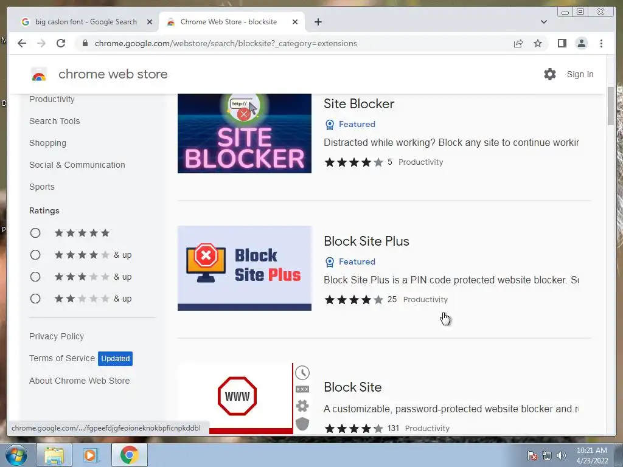
Task: Click the forward navigation arrow
Action: (x=41, y=43)
